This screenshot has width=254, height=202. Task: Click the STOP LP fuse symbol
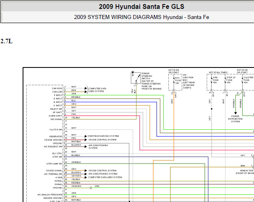[x=225, y=80]
